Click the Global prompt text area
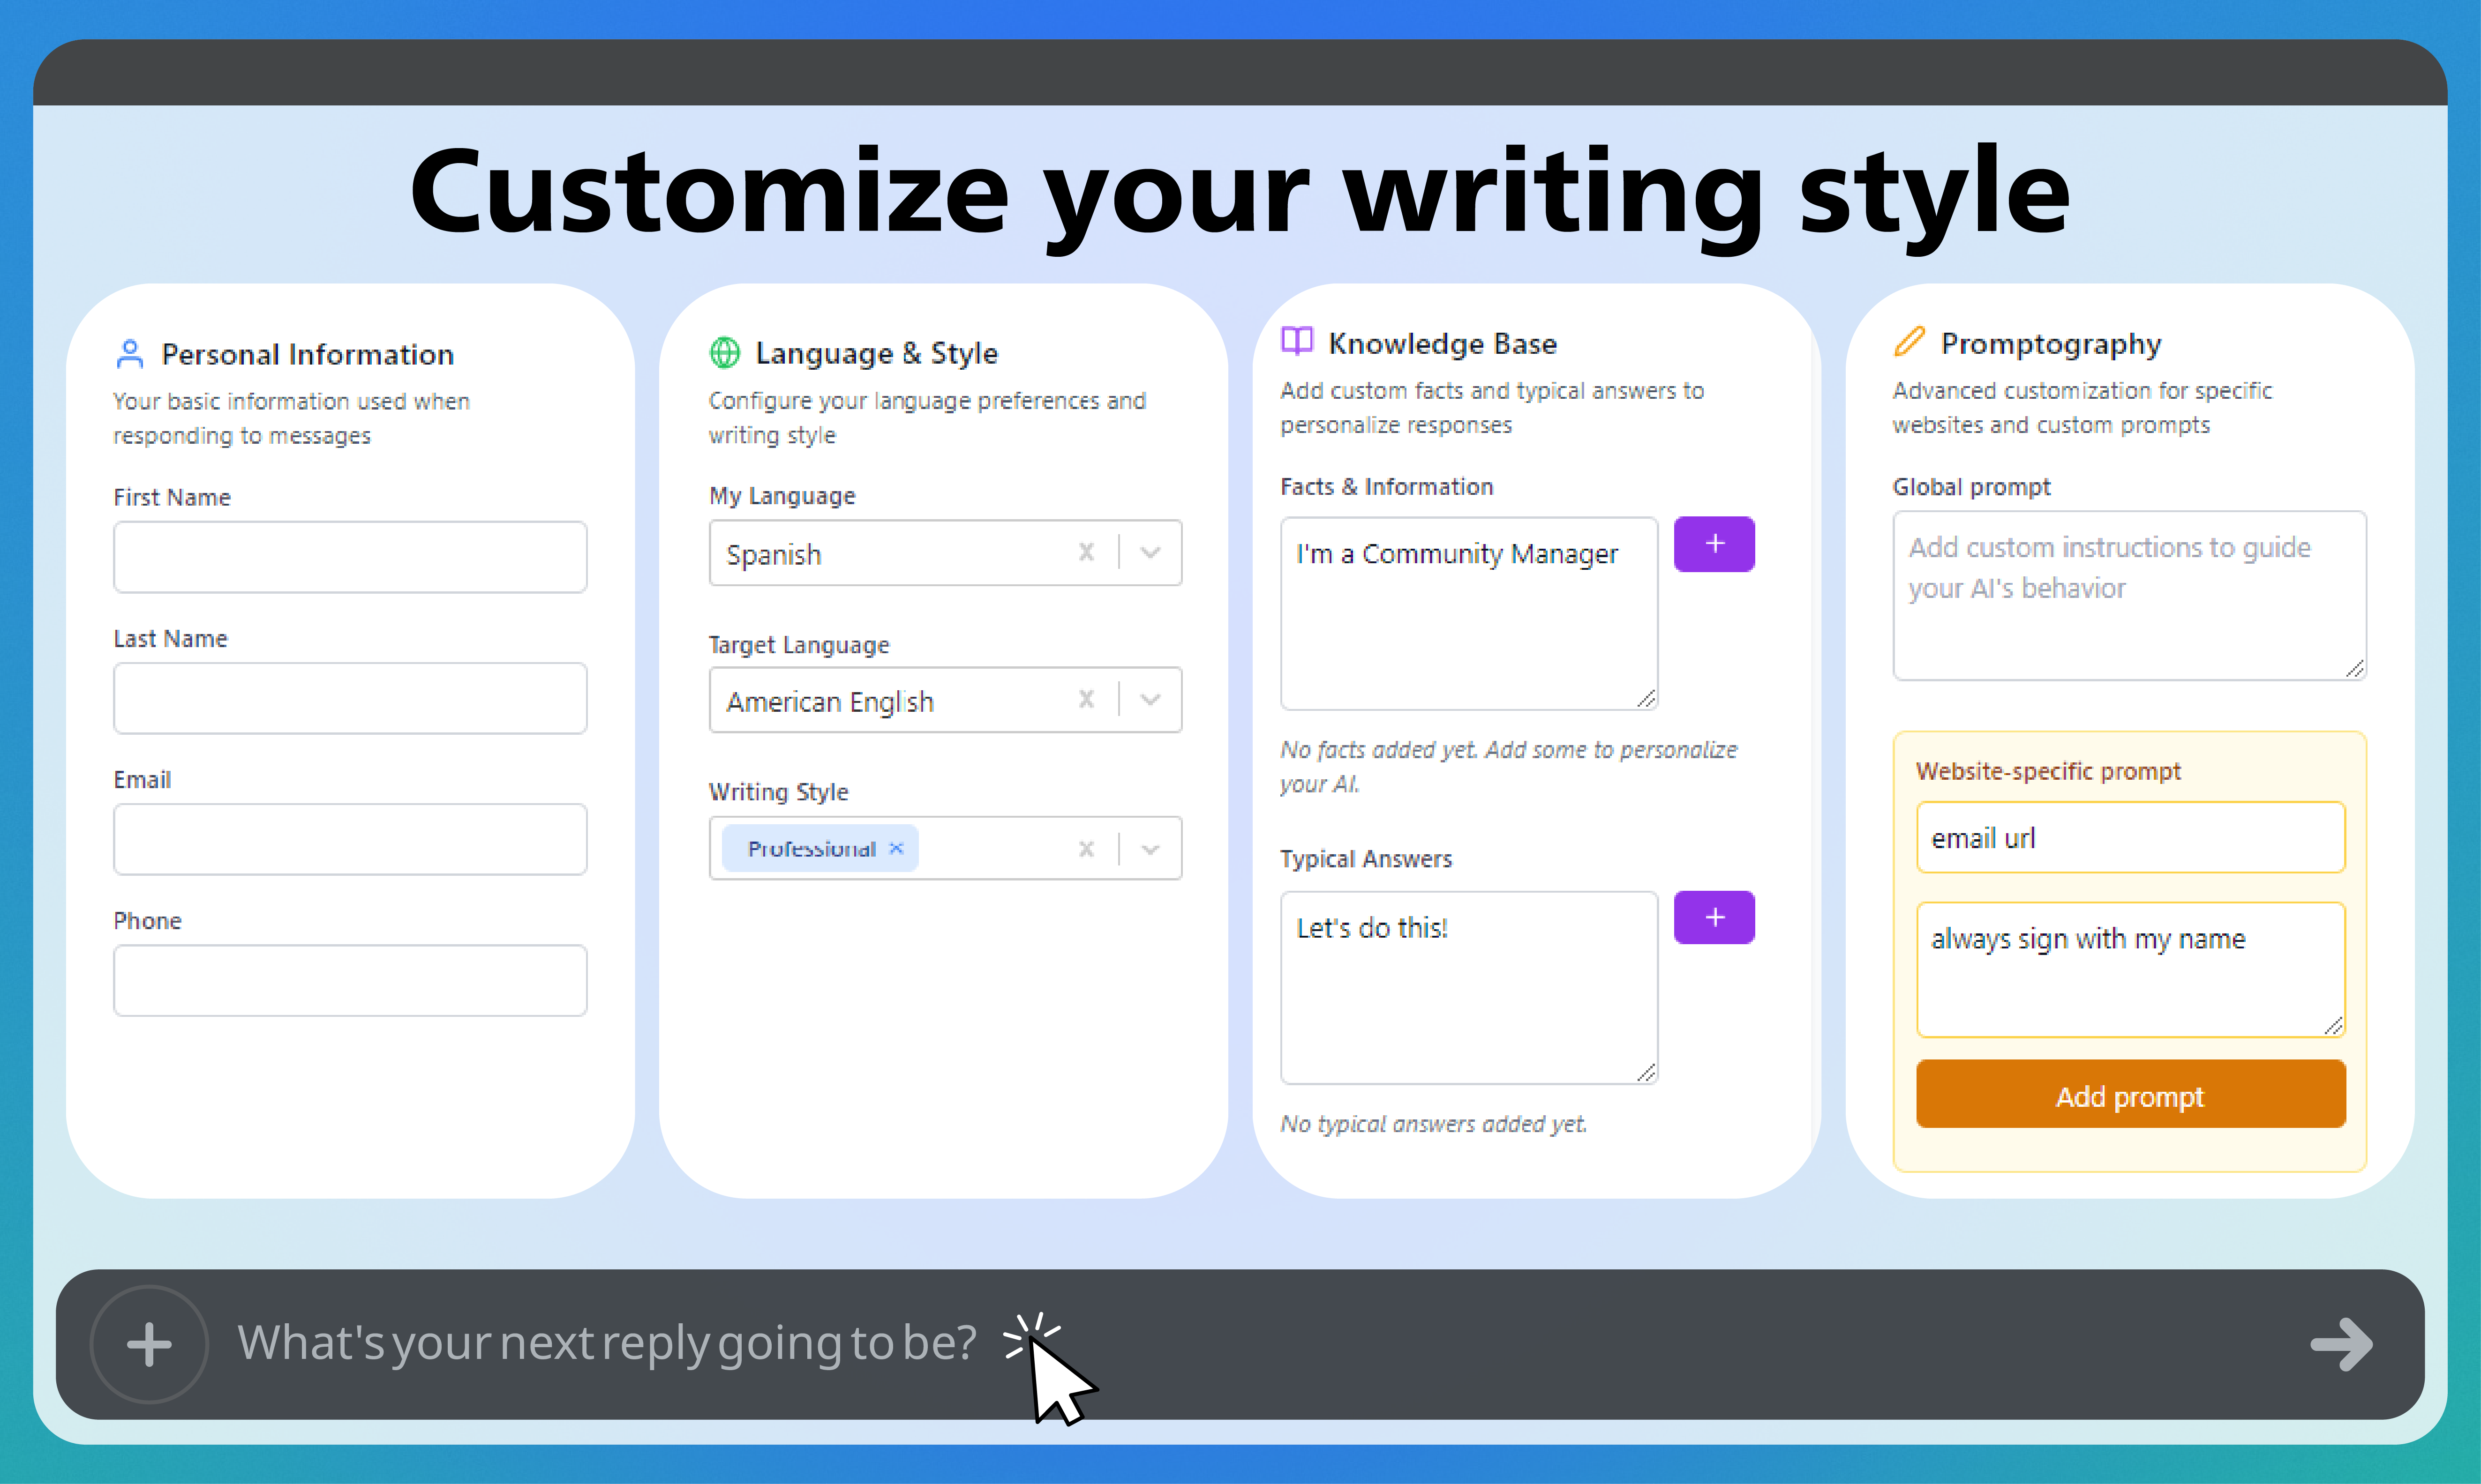The image size is (2481, 1484). pyautogui.click(x=2128, y=595)
